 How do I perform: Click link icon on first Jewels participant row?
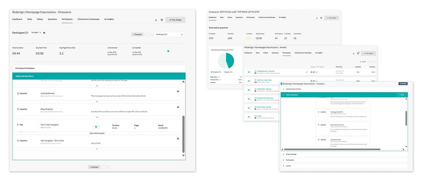(307, 72)
